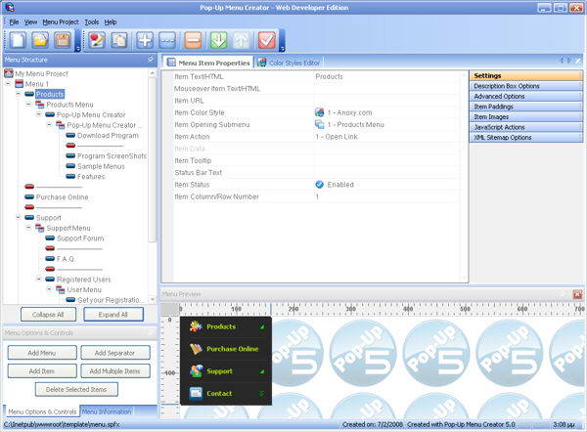Click the Item Tooltip value field
Image resolution: width=587 pixels, height=432 pixels.
point(385,160)
